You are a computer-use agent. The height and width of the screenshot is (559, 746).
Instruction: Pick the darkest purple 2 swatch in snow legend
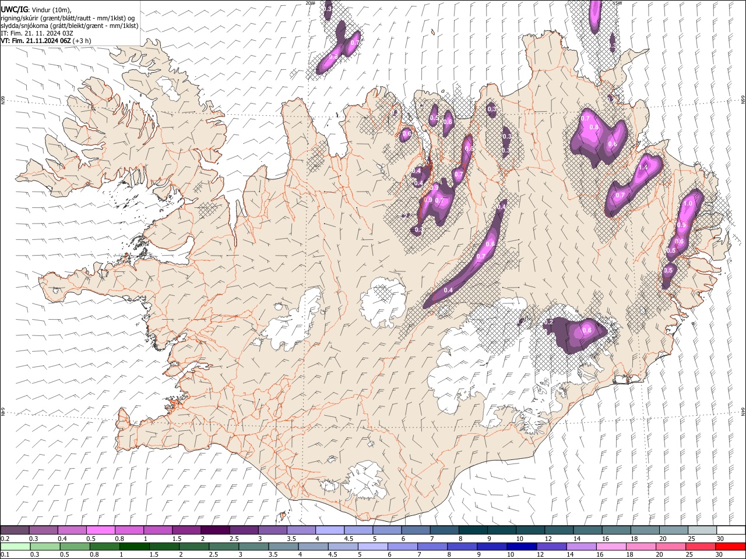coord(215,530)
